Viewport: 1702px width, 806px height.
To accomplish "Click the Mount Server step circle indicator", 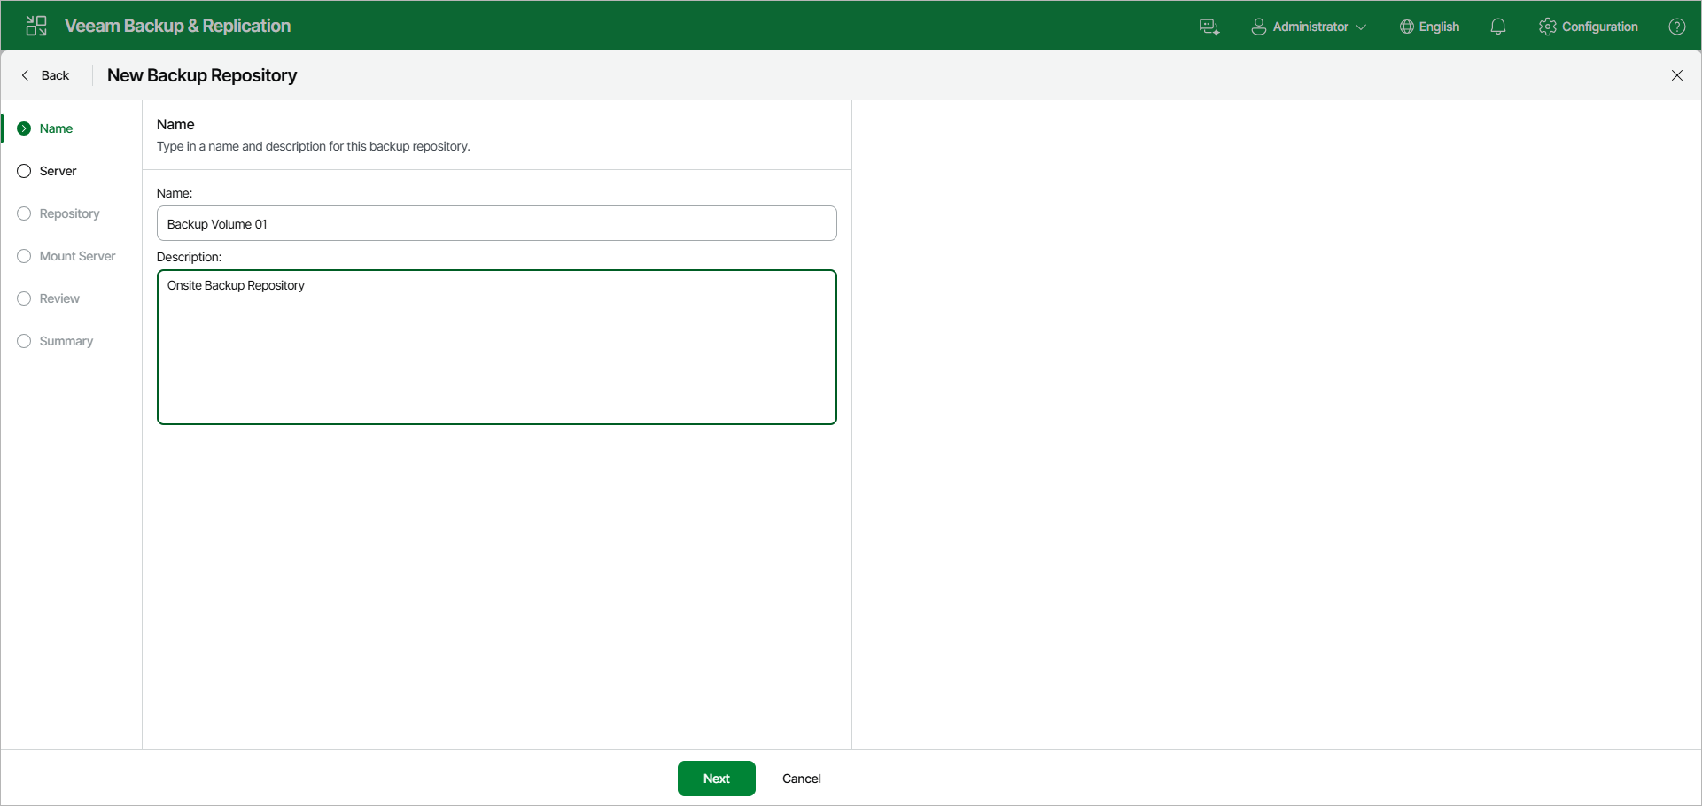I will (x=24, y=256).
